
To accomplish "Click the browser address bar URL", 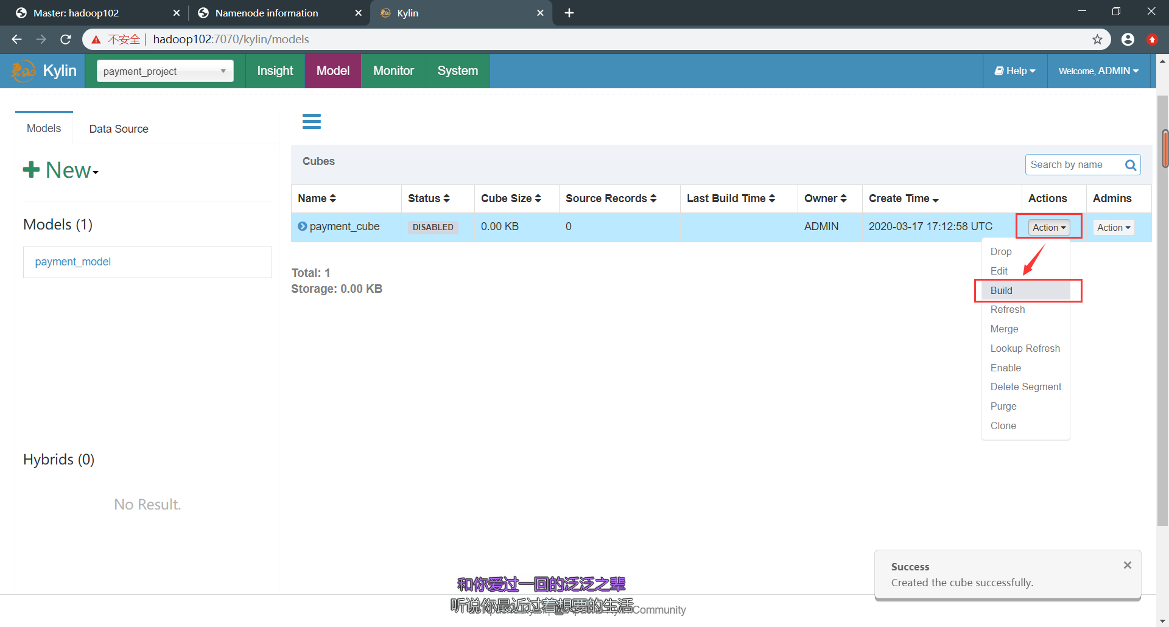I will [x=231, y=40].
